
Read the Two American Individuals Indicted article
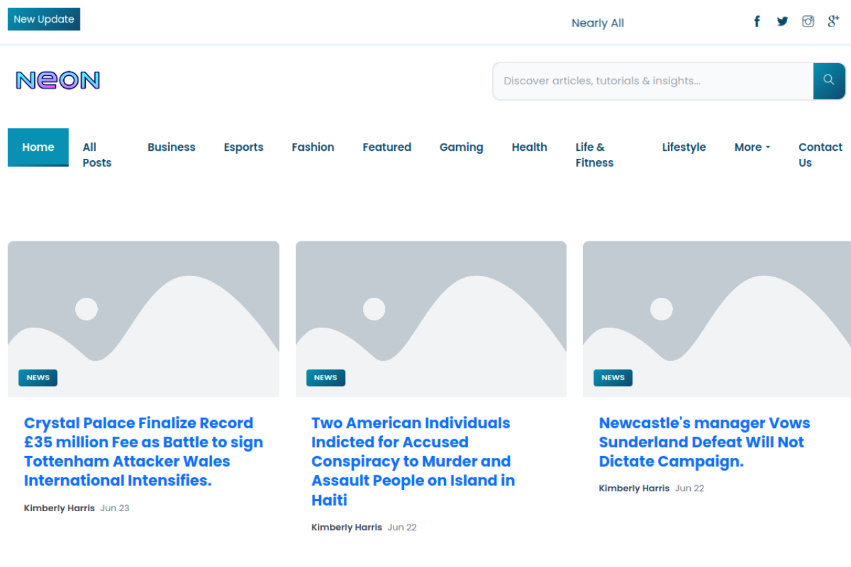coord(414,461)
